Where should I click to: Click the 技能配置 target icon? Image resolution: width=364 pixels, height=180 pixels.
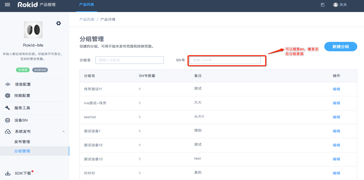pos(8,96)
